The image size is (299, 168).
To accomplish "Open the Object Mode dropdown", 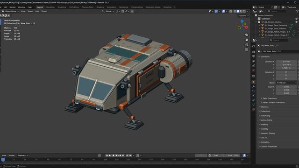I will point(10,11).
